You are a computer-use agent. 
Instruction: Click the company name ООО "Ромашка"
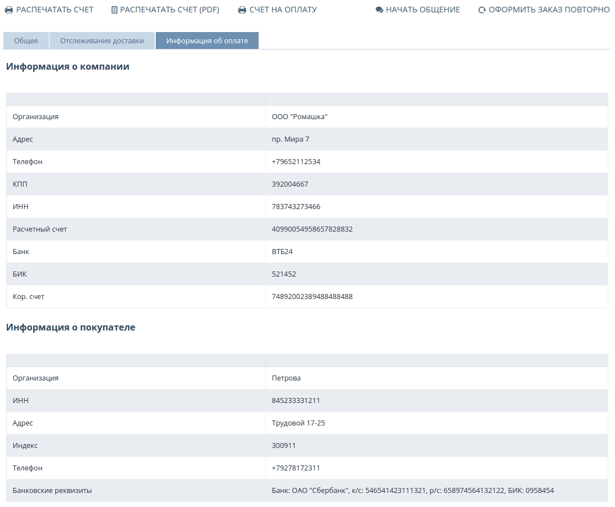(x=299, y=117)
